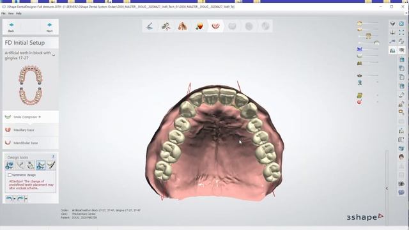The height and width of the screenshot is (230, 409).
Task: Click the first teal clipboard icon
Action: pos(401,59)
